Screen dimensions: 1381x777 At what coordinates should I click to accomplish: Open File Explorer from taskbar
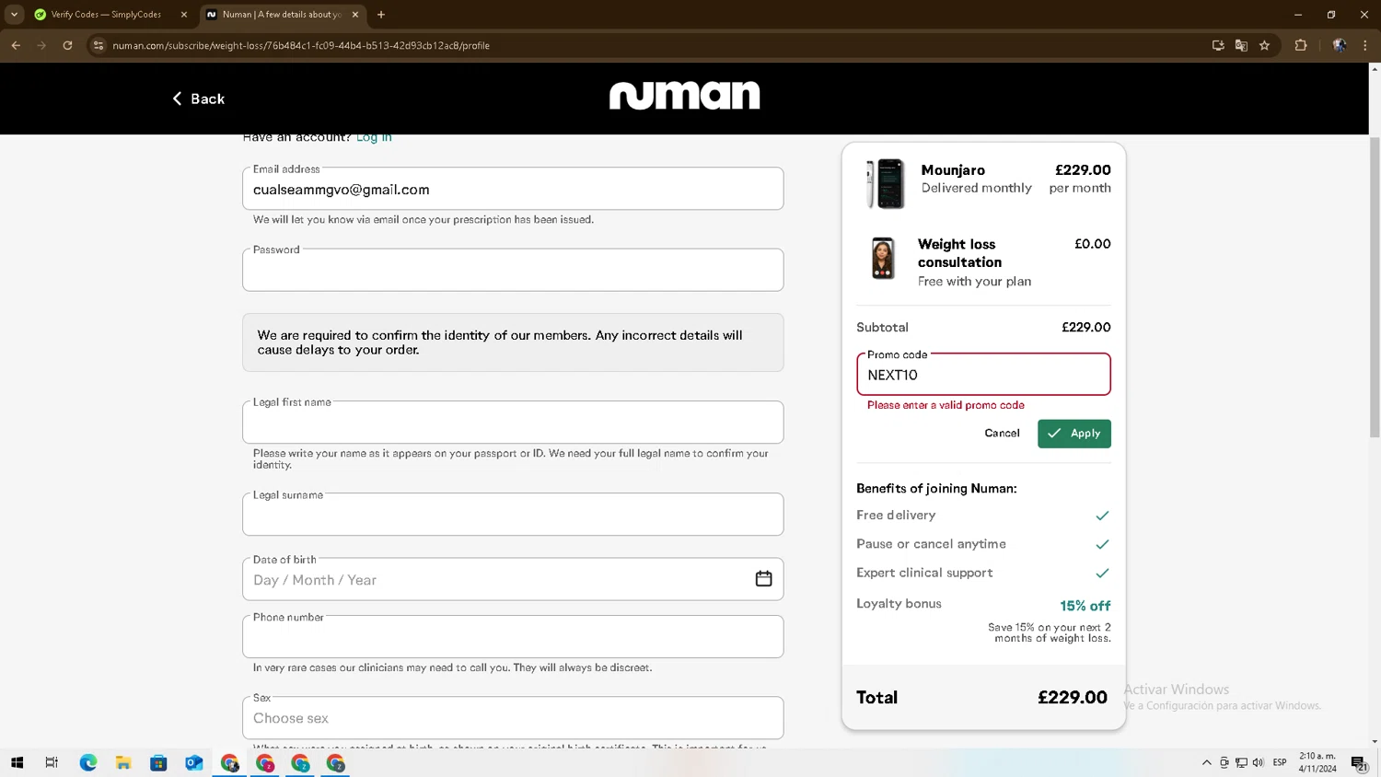click(123, 762)
